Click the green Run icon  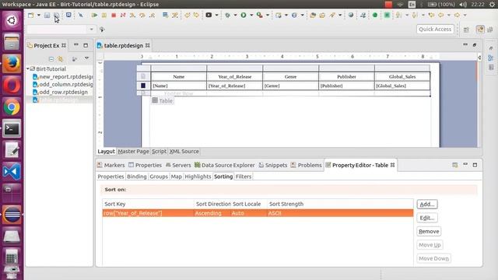click(x=244, y=15)
